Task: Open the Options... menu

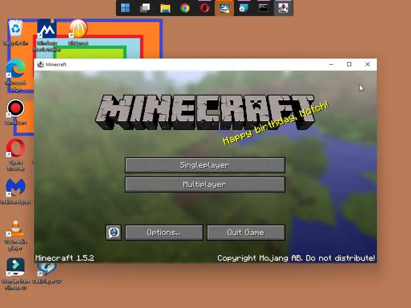Action: (x=164, y=233)
